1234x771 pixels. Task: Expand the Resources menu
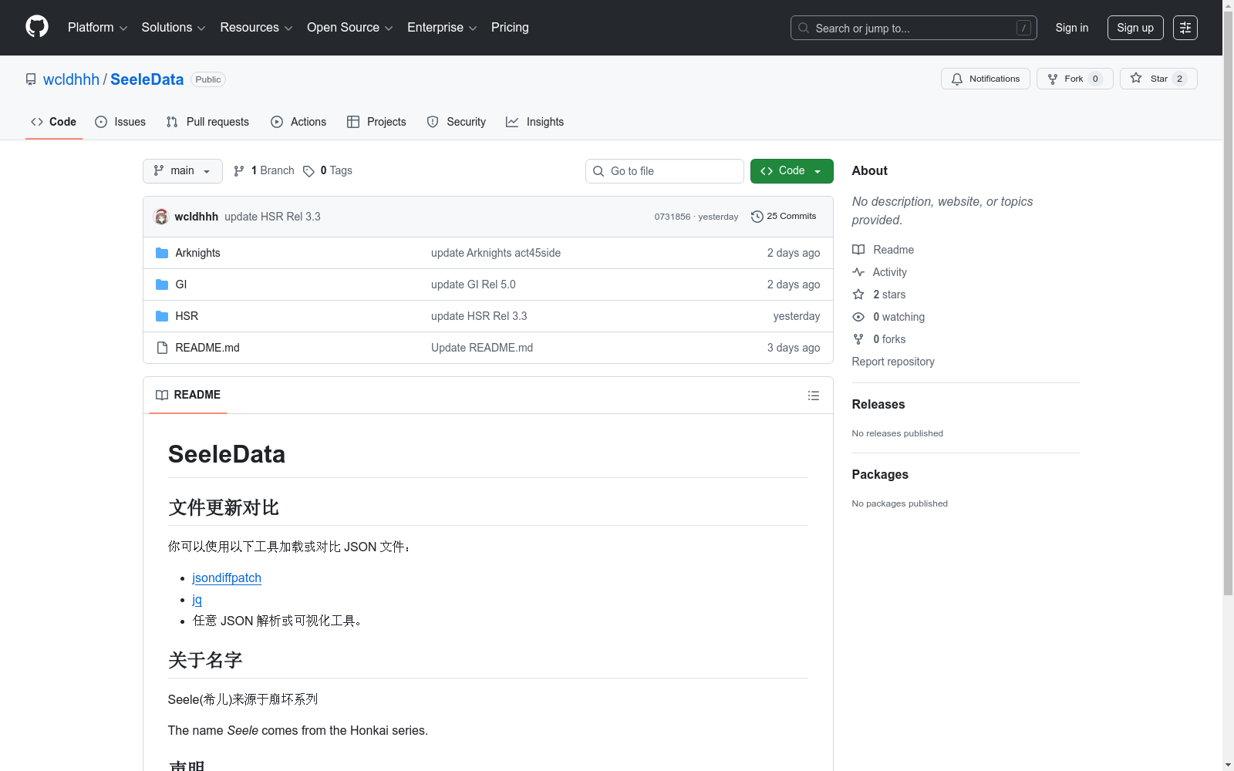click(x=257, y=28)
